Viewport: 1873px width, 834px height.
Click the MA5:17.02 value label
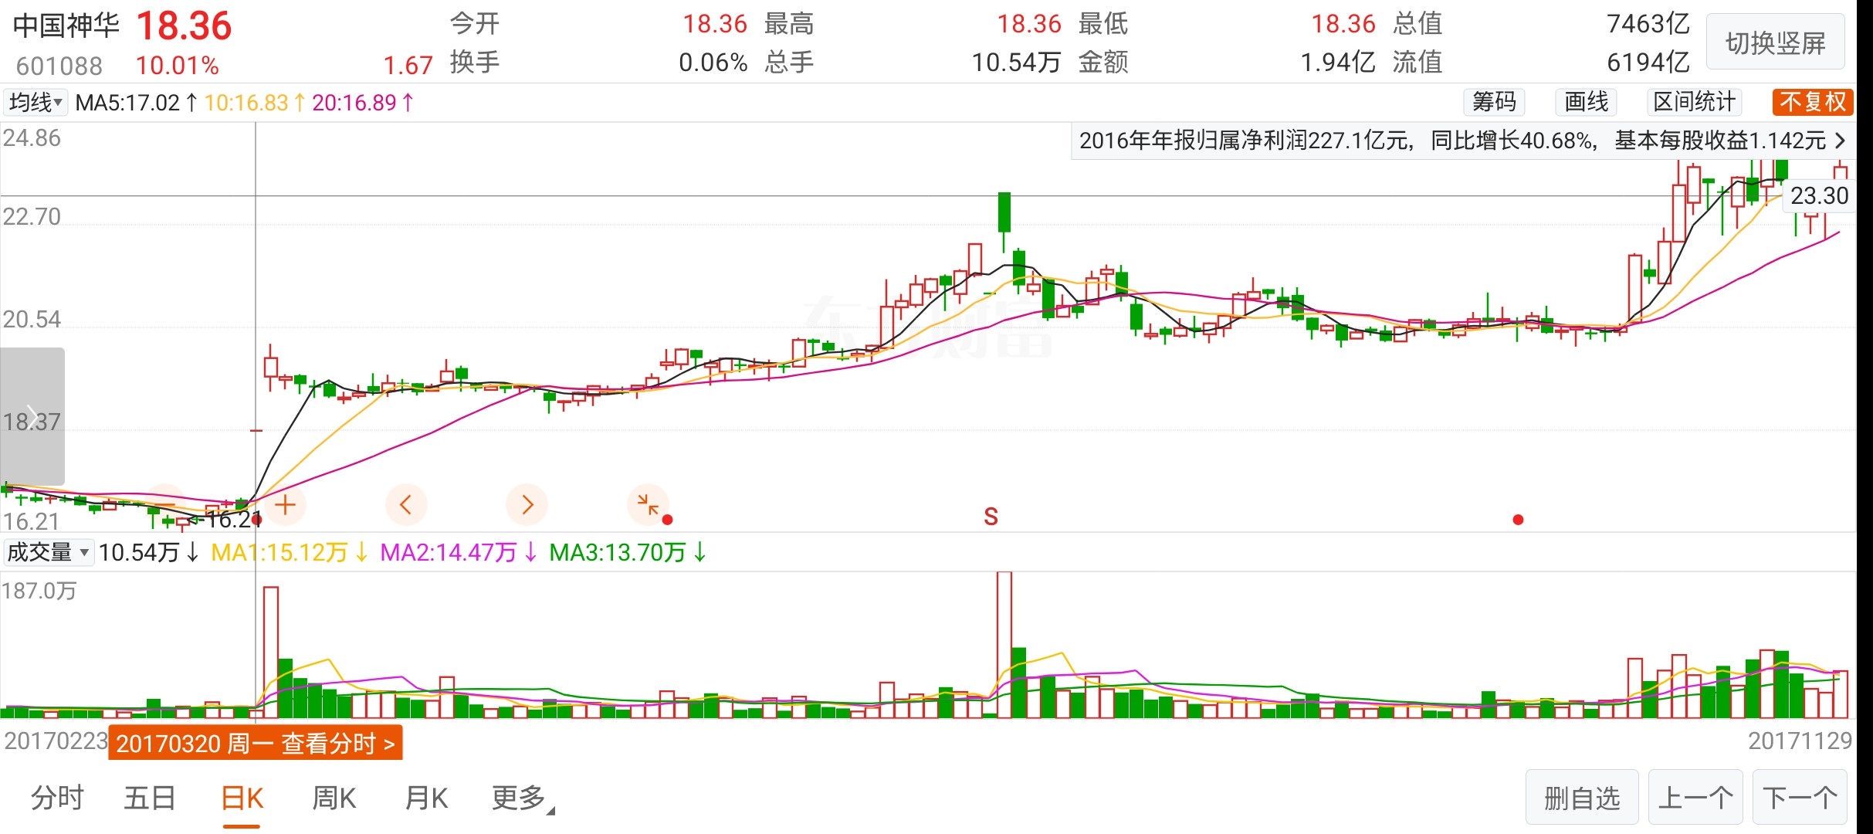(136, 102)
